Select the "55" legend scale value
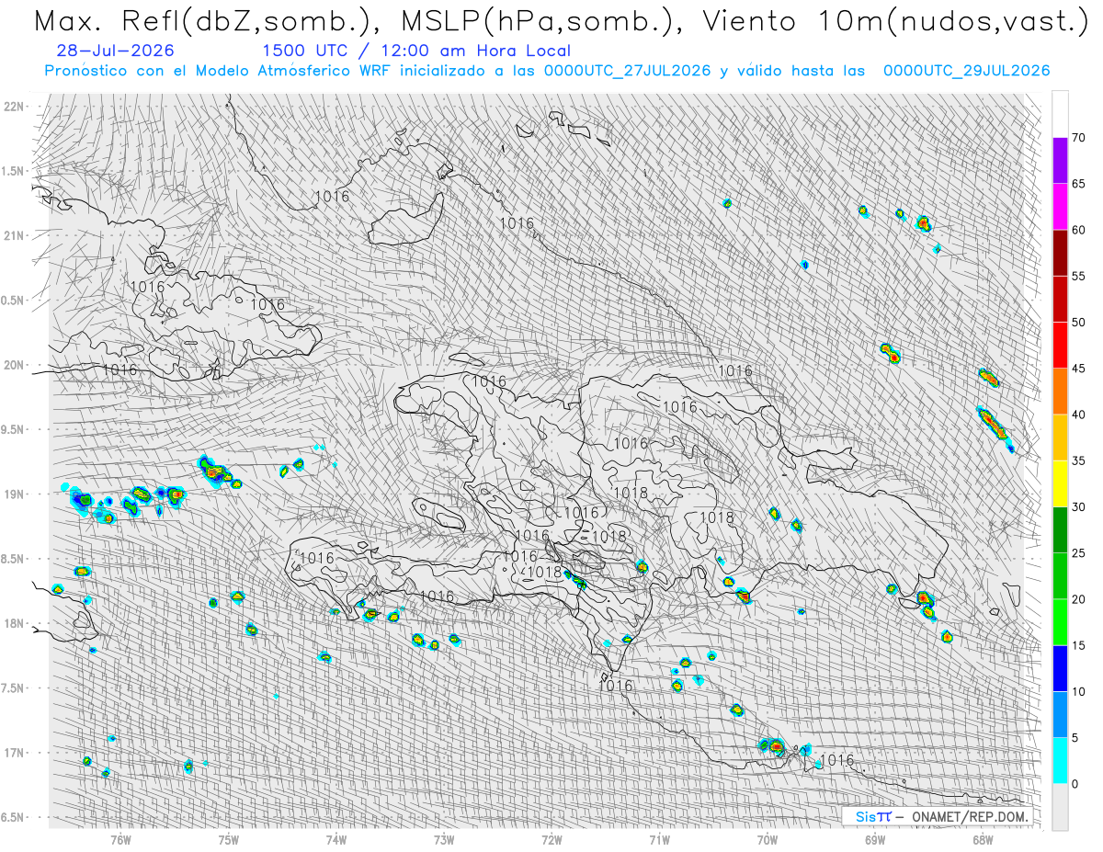 click(x=1079, y=276)
